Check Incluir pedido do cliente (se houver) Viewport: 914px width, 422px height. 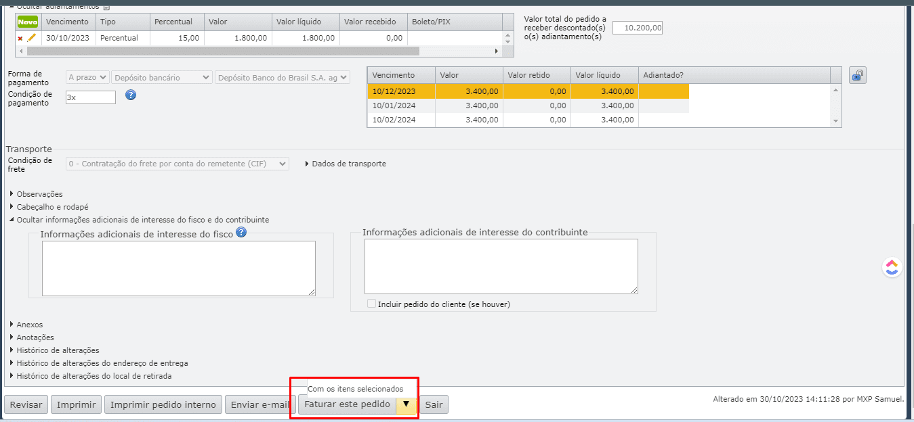[371, 304]
